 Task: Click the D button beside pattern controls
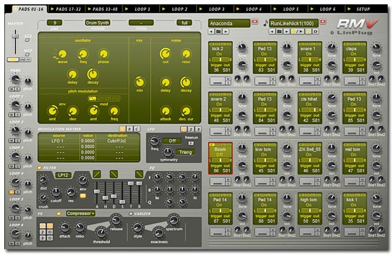pyautogui.click(x=315, y=31)
